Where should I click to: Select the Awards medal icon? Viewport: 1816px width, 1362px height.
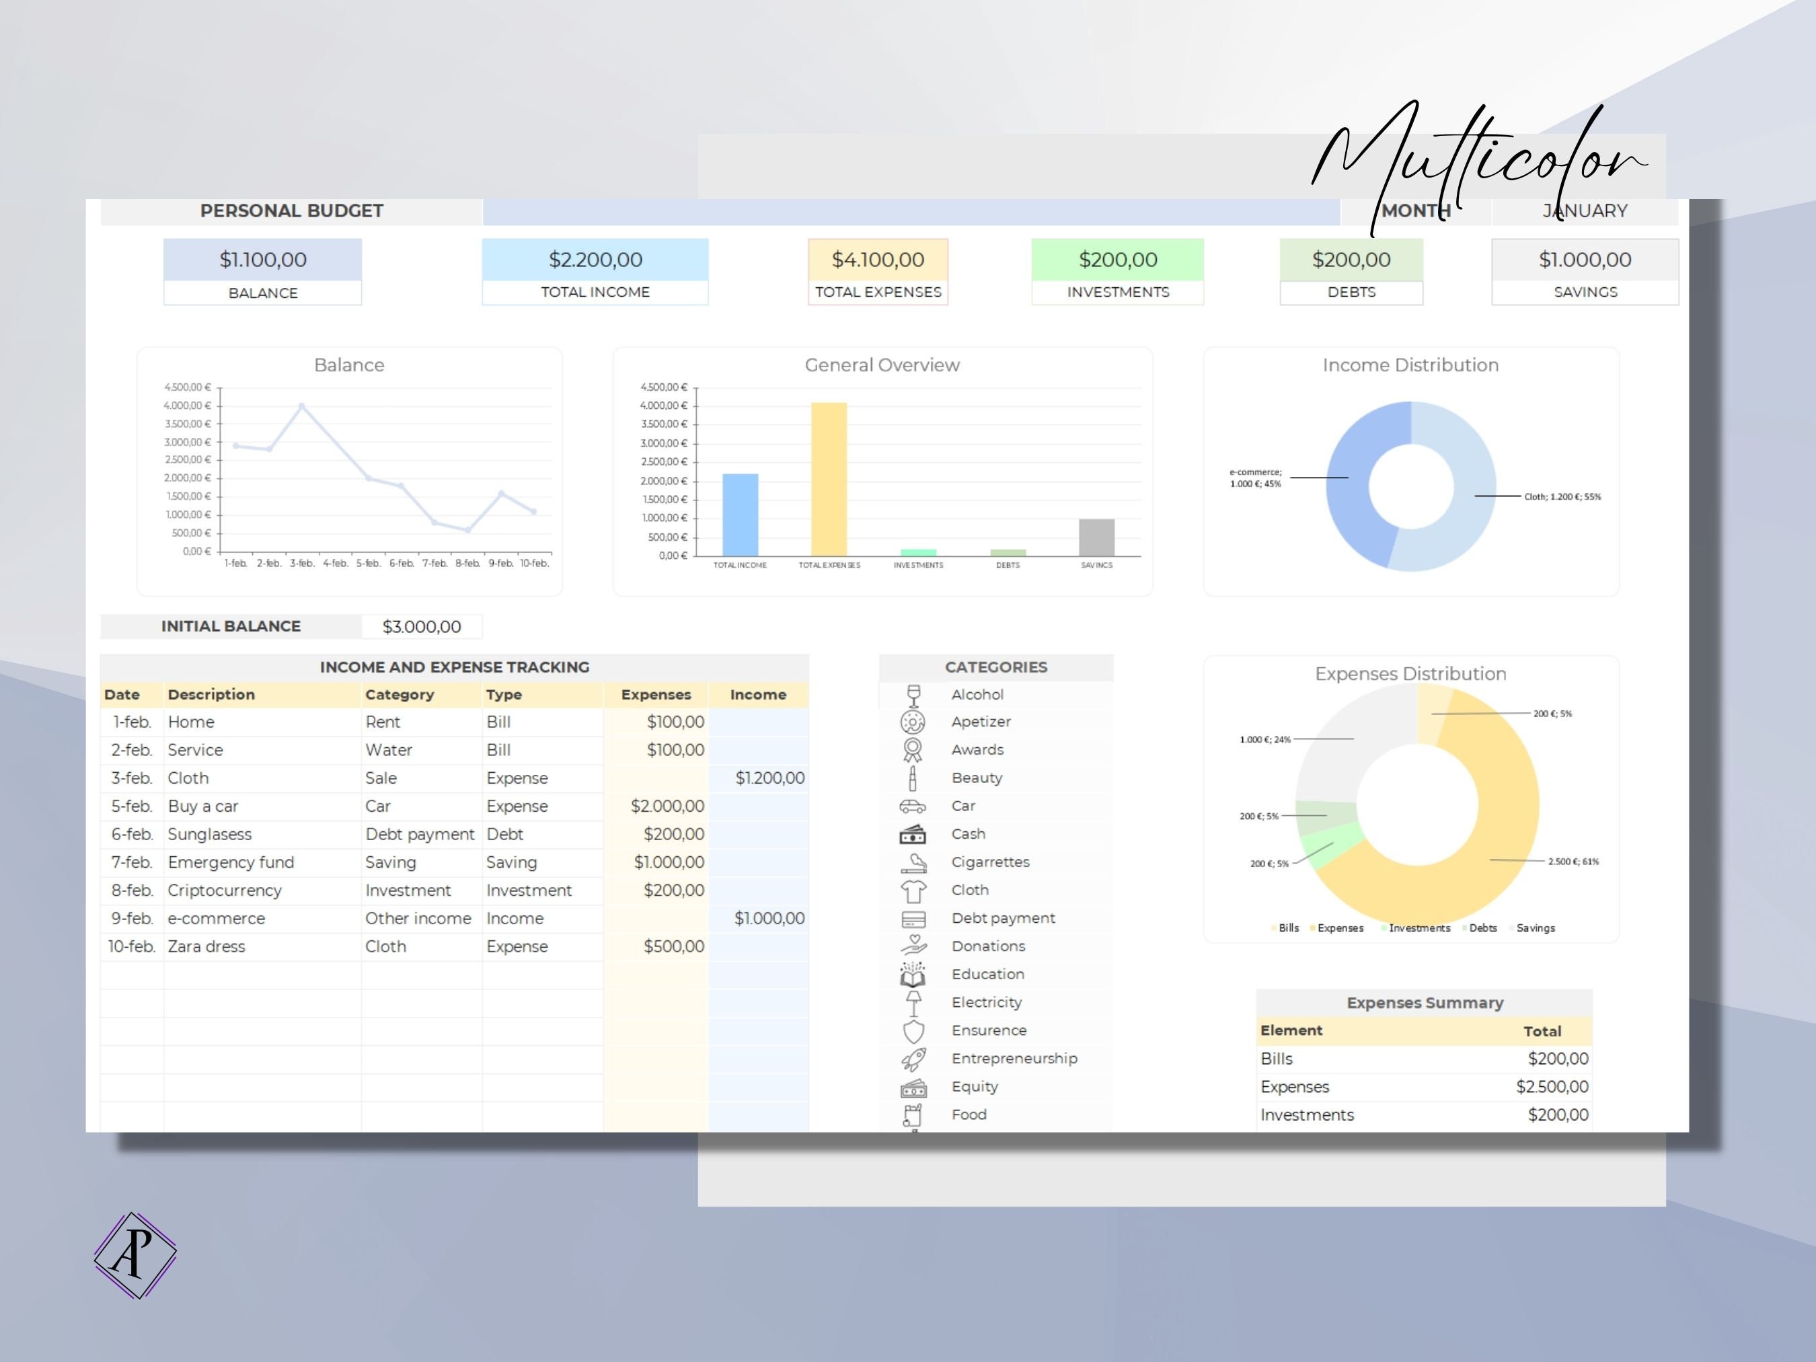coord(914,749)
